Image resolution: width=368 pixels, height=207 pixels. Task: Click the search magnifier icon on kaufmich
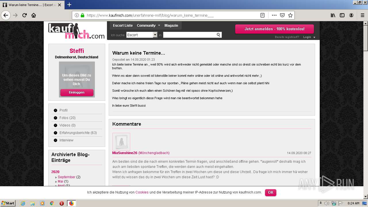[x=218, y=35]
